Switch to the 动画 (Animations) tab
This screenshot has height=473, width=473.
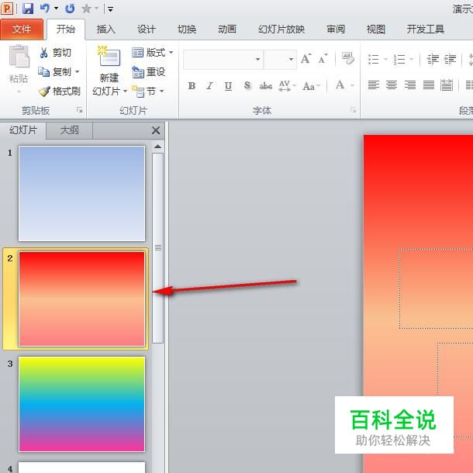[x=227, y=29]
